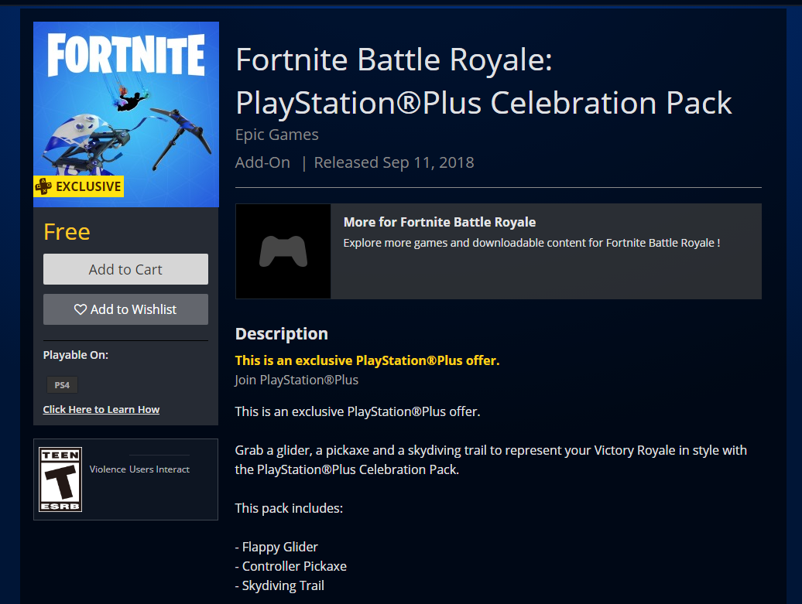Click the 'Released Sep 11, 2018' text
Image resolution: width=802 pixels, height=604 pixels.
click(394, 162)
